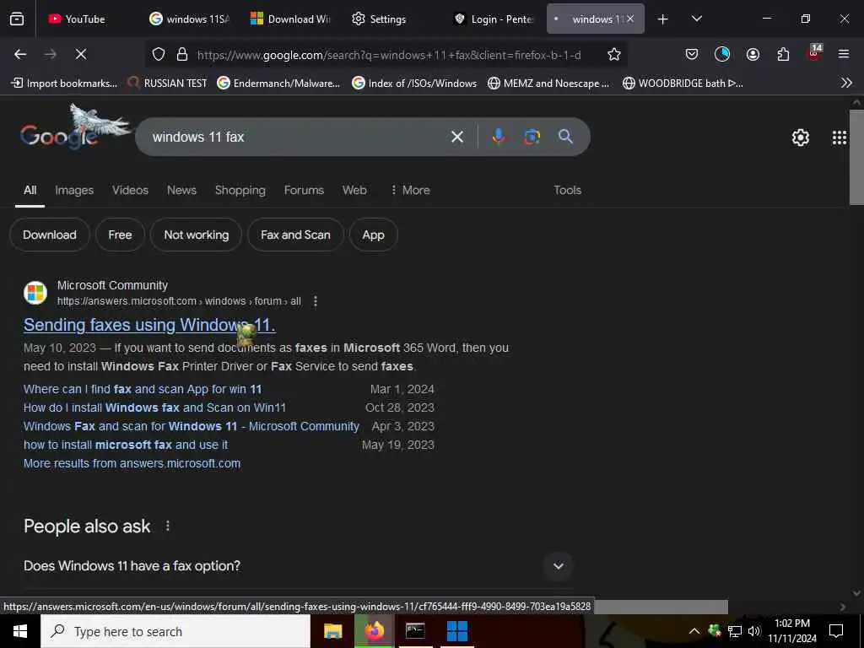Screen dimensions: 864x648
Task: Open the Firefox account icon
Action: (753, 54)
